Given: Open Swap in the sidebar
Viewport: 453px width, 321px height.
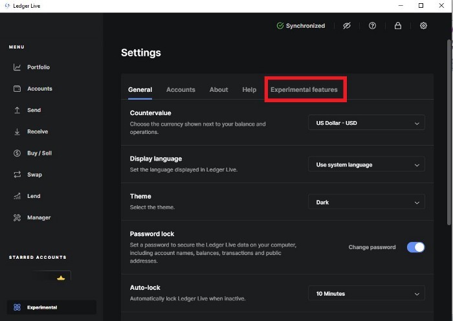Looking at the screenshot, I should (x=34, y=175).
